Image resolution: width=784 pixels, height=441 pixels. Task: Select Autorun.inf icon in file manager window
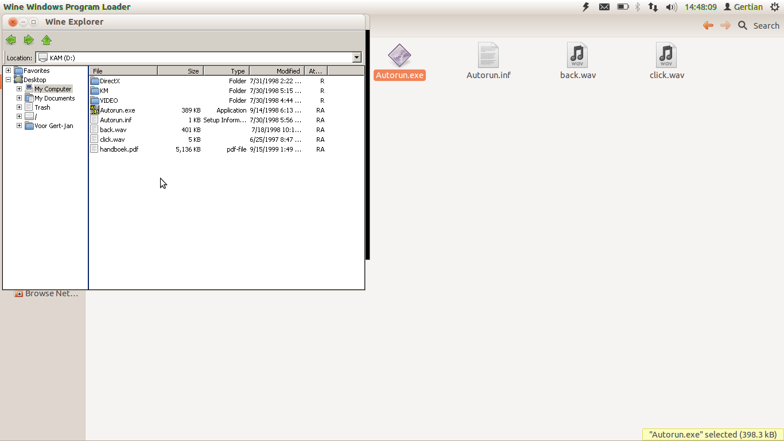coord(488,56)
